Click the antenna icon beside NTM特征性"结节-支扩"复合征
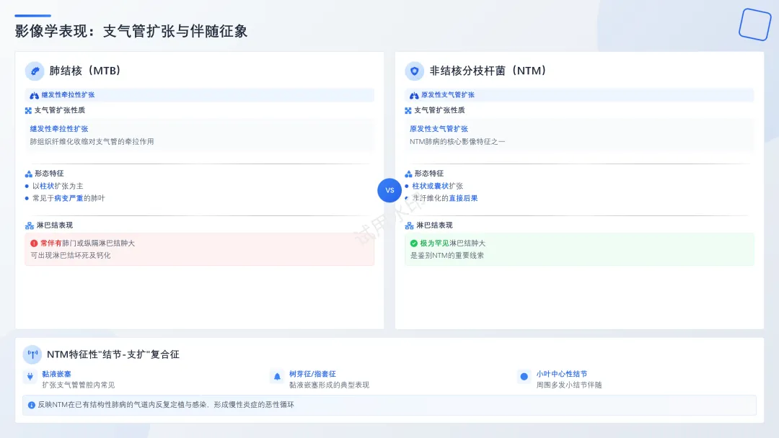Screen dimensions: 779x438 pyautogui.click(x=32, y=354)
